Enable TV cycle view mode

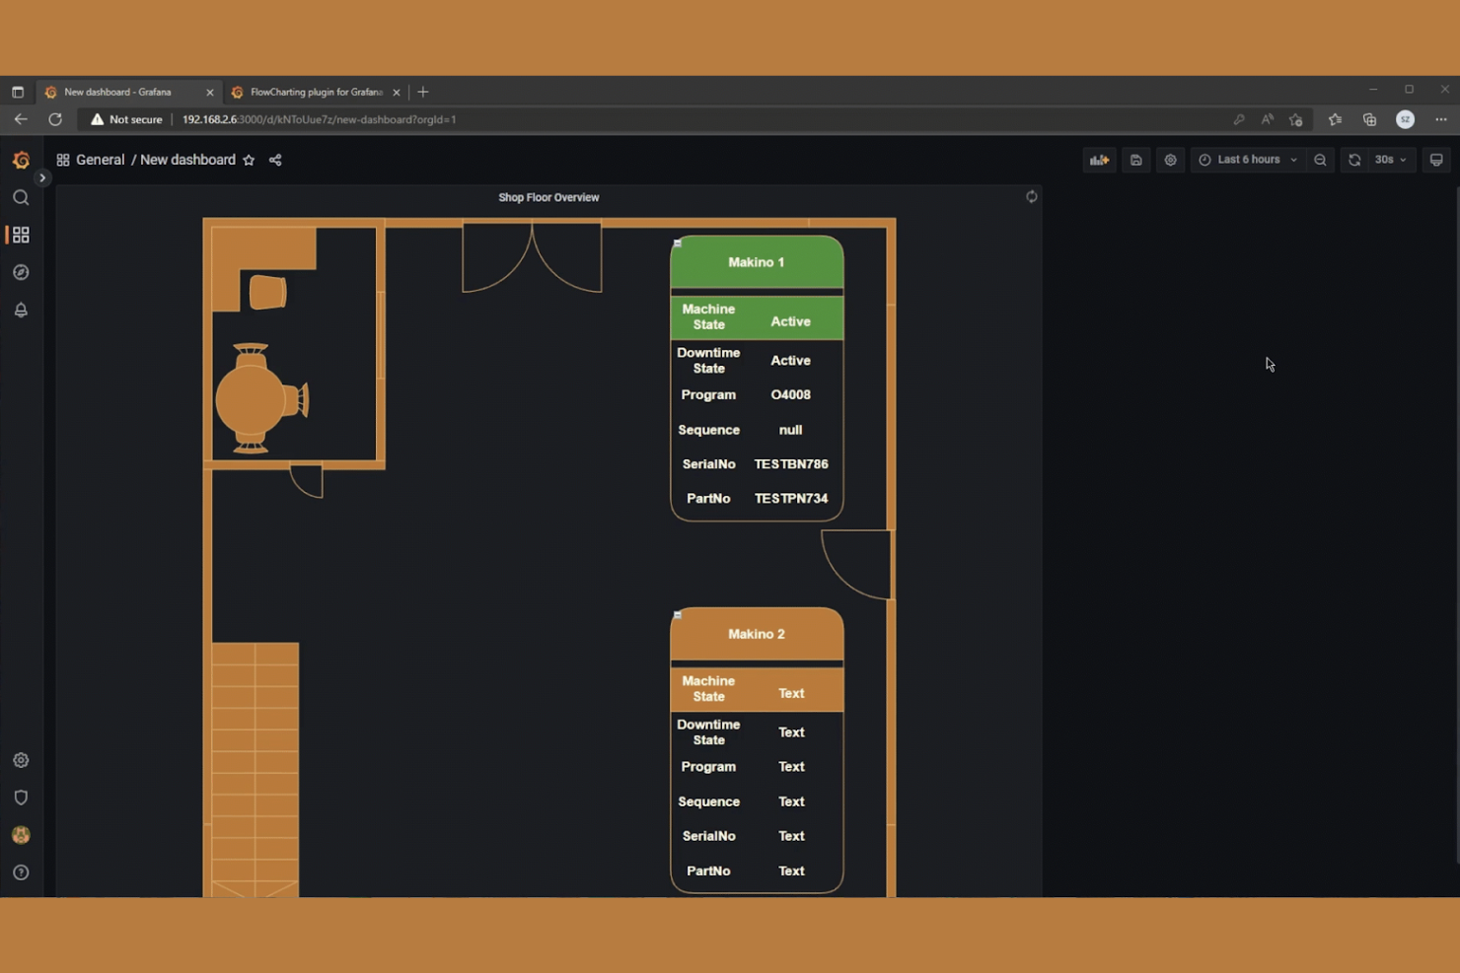coord(1436,159)
